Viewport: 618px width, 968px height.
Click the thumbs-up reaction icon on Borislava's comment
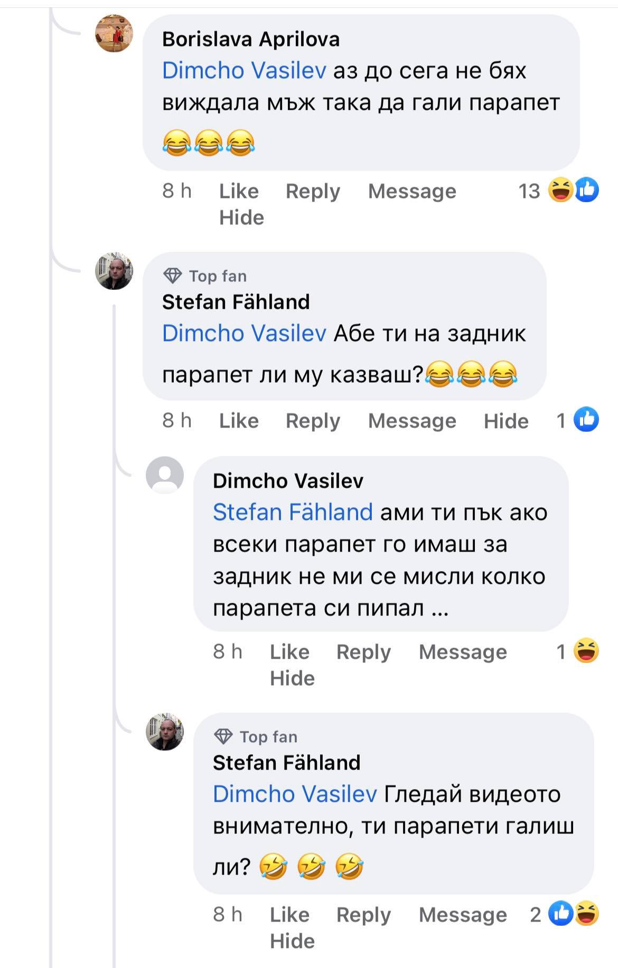point(586,190)
